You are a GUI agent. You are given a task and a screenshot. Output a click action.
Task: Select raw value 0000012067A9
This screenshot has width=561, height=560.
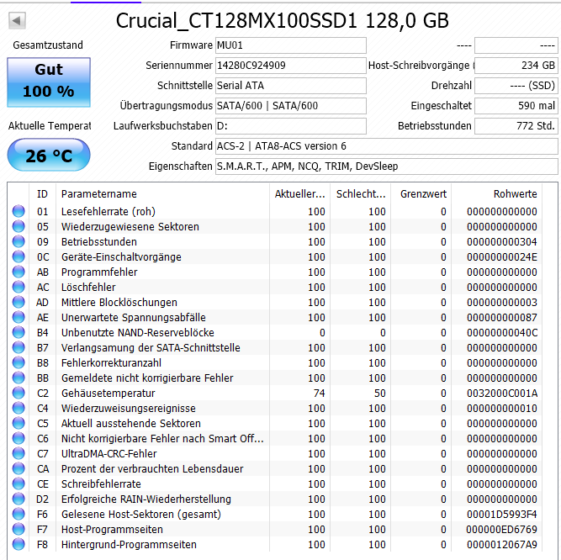click(x=502, y=544)
